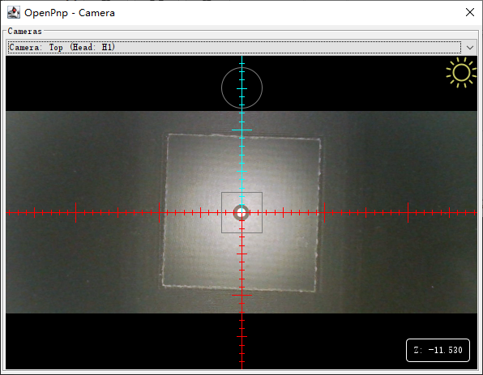Grab the grey circle handle on cyan axis
Screen dimensions: 483x375
(241, 88)
